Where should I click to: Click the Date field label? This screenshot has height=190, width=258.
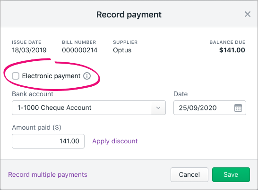181,94
